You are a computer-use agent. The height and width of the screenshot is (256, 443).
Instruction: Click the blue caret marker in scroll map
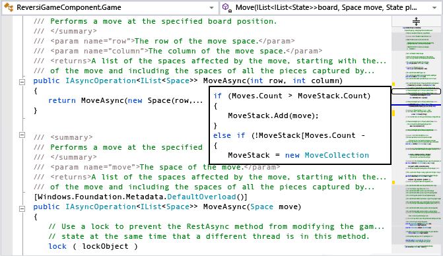(416, 105)
